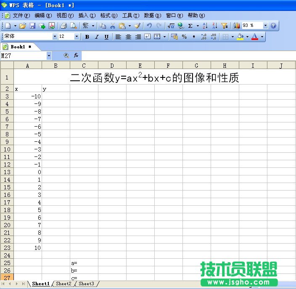The image size is (296, 289).
Task: Open the print preview tool
Action: coord(74,26)
